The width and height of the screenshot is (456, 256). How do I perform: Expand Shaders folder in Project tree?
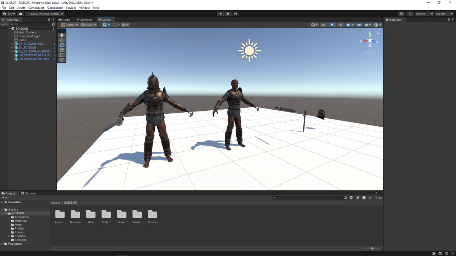pos(9,236)
